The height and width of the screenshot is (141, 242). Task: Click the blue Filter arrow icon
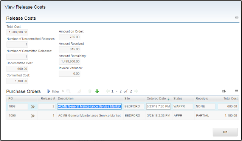49,91
